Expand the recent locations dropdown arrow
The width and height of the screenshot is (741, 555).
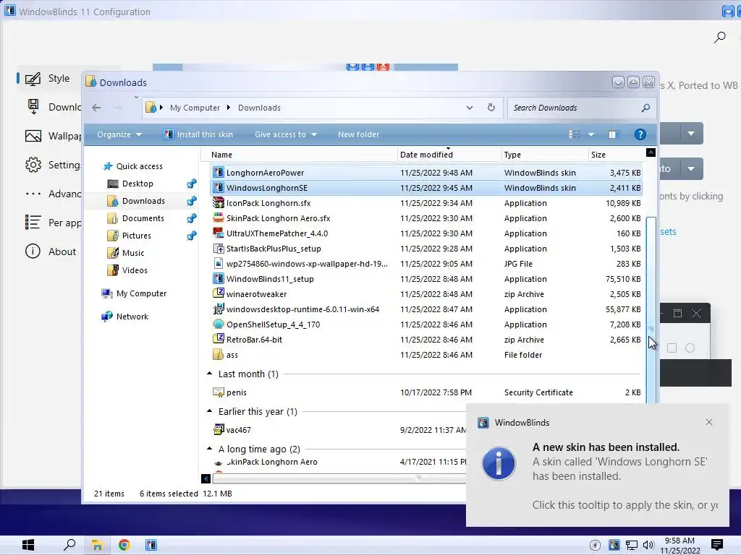click(136, 98)
